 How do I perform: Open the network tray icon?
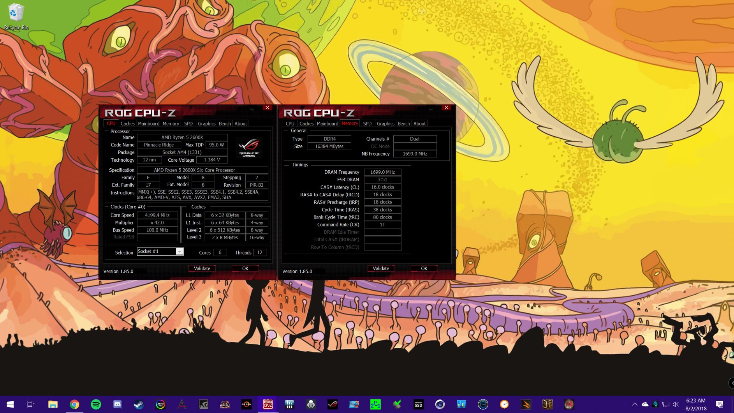665,404
